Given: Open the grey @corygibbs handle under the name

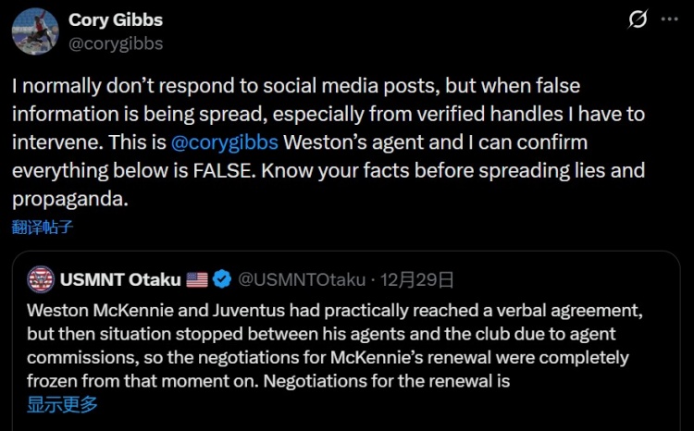Looking at the screenshot, I should tap(115, 42).
